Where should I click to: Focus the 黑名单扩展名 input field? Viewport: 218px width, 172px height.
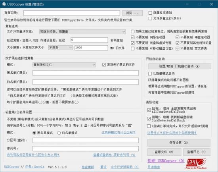tap(86, 73)
